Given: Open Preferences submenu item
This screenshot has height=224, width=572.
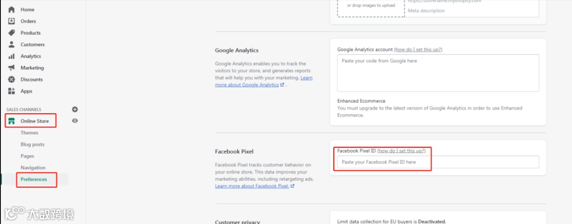Looking at the screenshot, I should pos(34,179).
